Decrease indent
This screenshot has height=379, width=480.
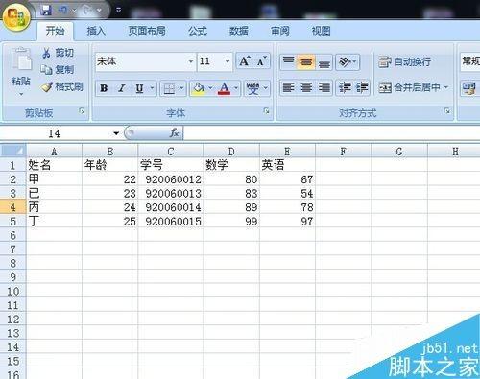(x=345, y=87)
